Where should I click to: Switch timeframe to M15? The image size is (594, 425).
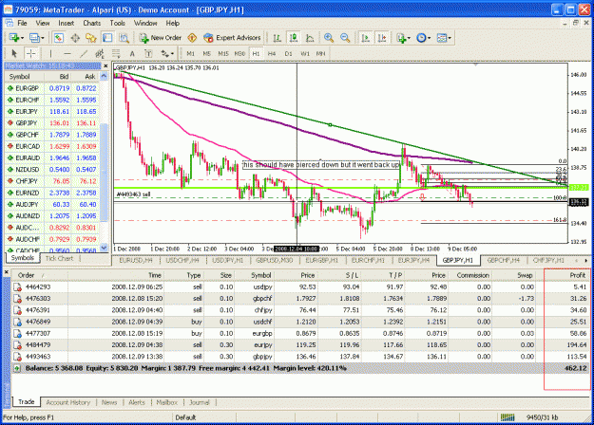tap(223, 54)
